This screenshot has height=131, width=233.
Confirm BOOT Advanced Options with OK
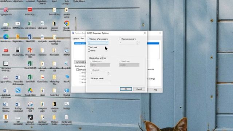(x=126, y=89)
